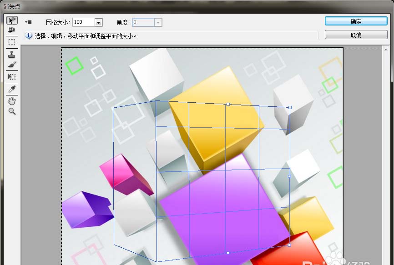Image resolution: width=394 pixels, height=265 pixels.
Task: Click the plane's top-right corner handle
Action: (290, 107)
